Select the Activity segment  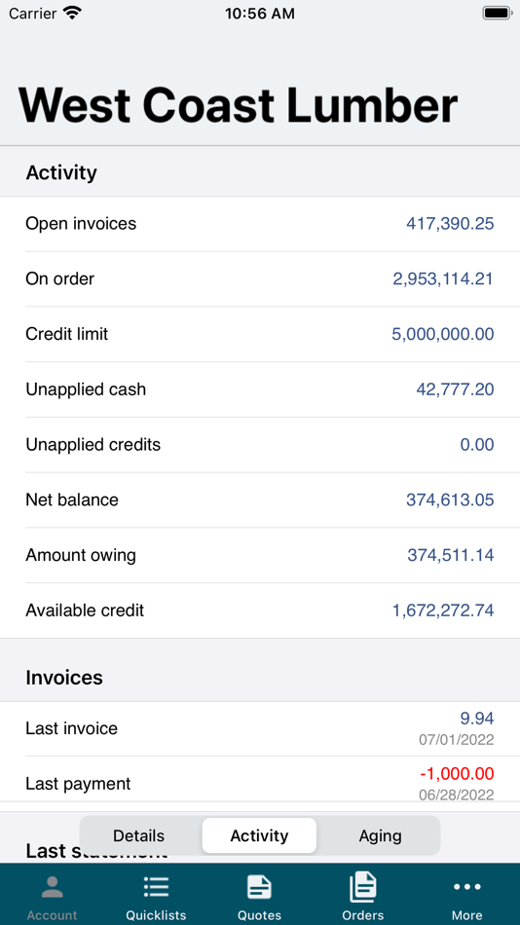[x=259, y=835]
